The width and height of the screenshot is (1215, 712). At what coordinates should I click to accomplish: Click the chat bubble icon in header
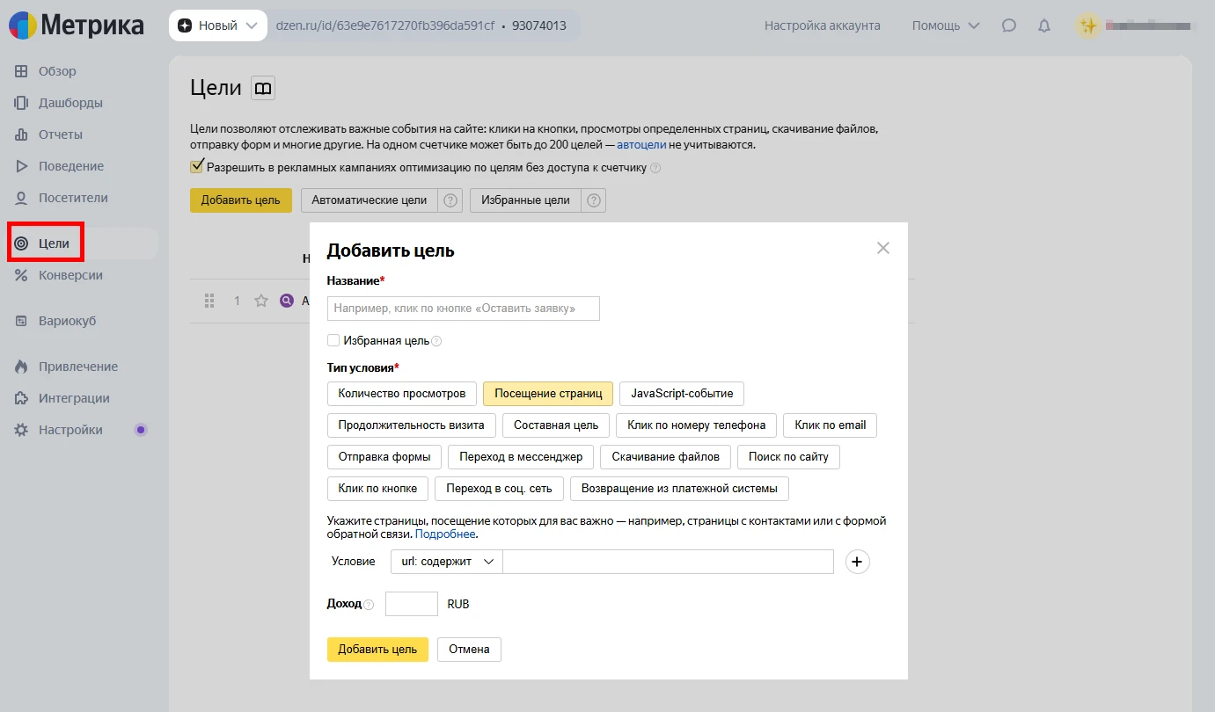coord(1009,25)
